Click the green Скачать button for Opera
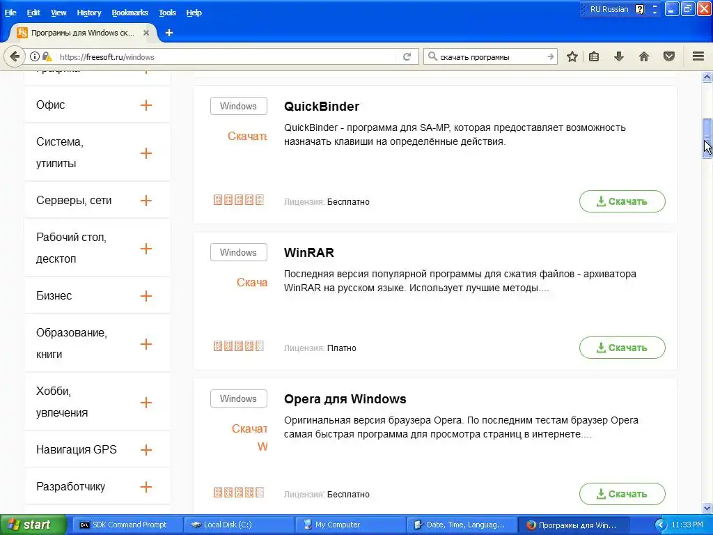 tap(622, 494)
